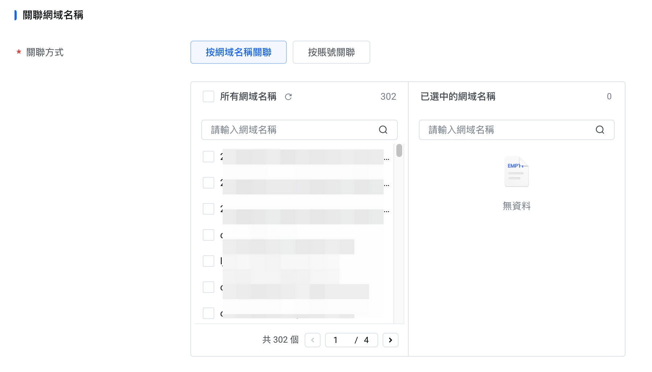
Task: Click the domain list vertical scrollbar thumb
Action: 399,150
